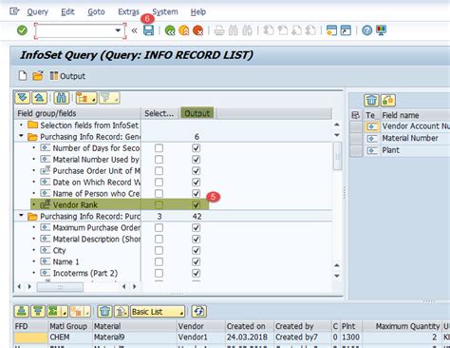Click the open query folder icon

coord(38,76)
